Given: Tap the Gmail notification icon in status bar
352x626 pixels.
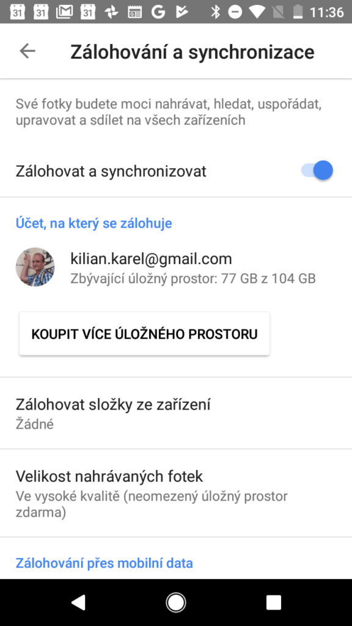Looking at the screenshot, I should click(x=64, y=12).
